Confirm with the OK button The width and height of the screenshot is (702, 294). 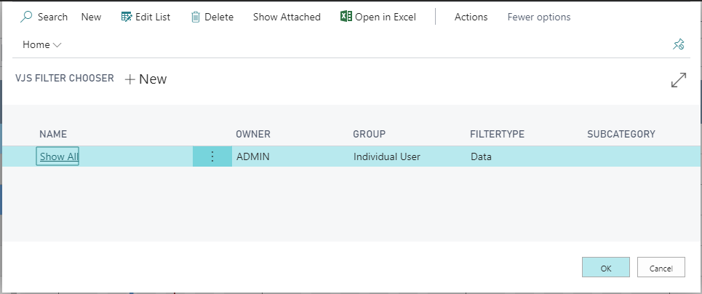click(606, 267)
